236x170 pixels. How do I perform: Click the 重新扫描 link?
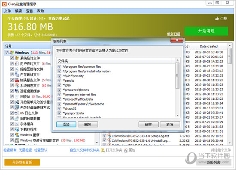(x=173, y=34)
